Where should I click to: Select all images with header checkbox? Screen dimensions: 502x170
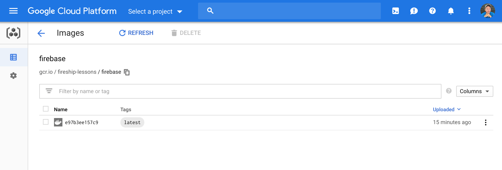coord(46,109)
